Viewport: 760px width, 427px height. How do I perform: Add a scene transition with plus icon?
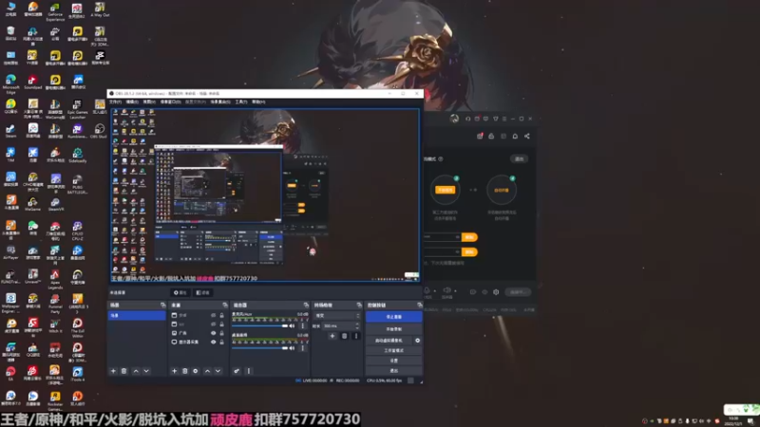[x=332, y=336]
